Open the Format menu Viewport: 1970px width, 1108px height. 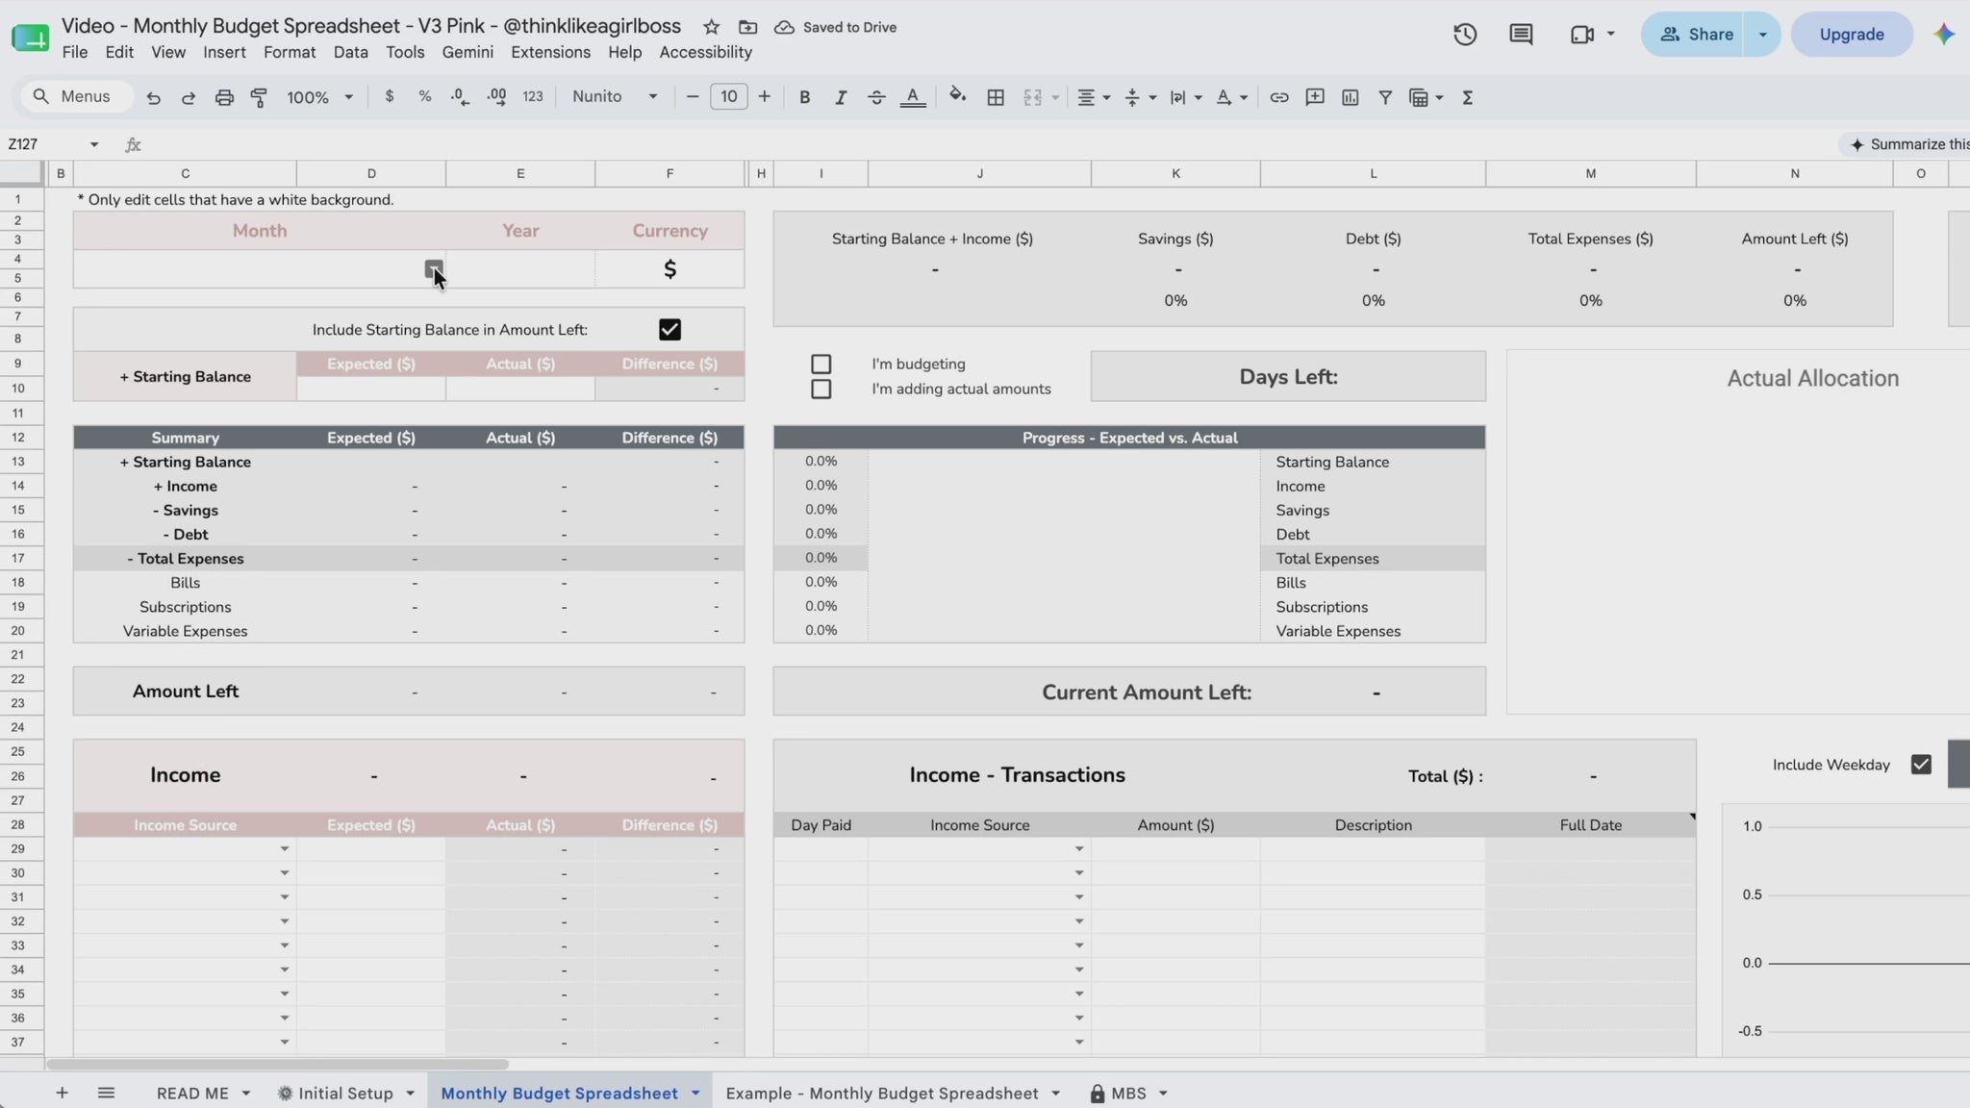[290, 52]
